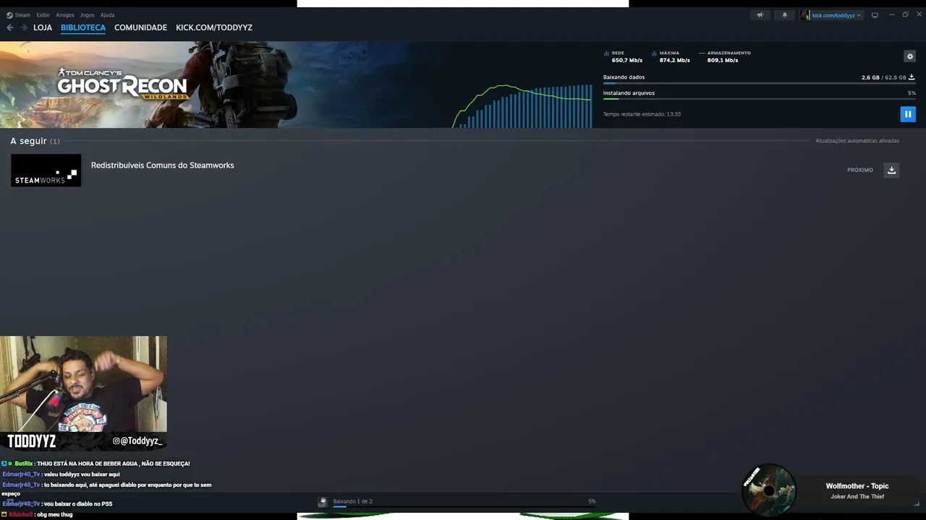
Task: Click the "Joker And The Thief" song title
Action: (857, 497)
